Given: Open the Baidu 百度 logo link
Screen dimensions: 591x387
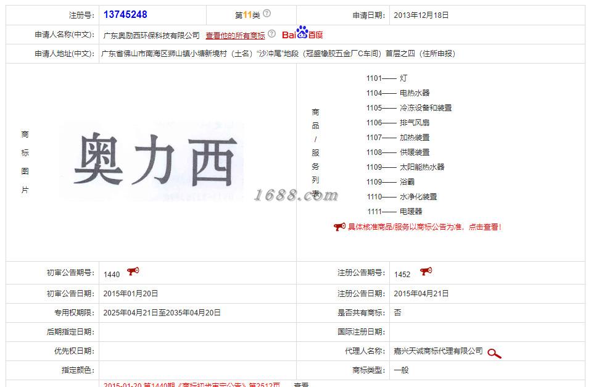Looking at the screenshot, I should 302,33.
